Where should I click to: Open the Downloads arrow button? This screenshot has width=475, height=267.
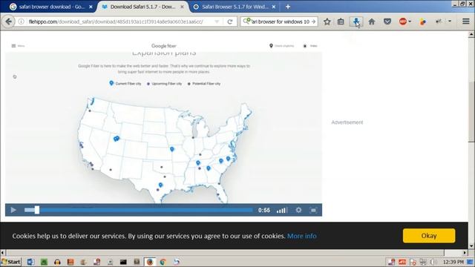pyautogui.click(x=356, y=22)
